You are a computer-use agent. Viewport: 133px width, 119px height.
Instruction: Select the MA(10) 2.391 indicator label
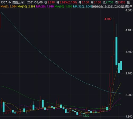click(26, 6)
